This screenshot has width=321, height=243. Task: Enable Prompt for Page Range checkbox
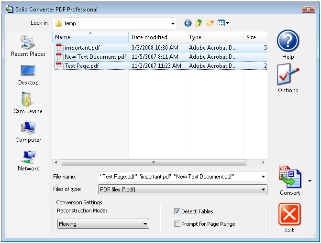tap(177, 224)
